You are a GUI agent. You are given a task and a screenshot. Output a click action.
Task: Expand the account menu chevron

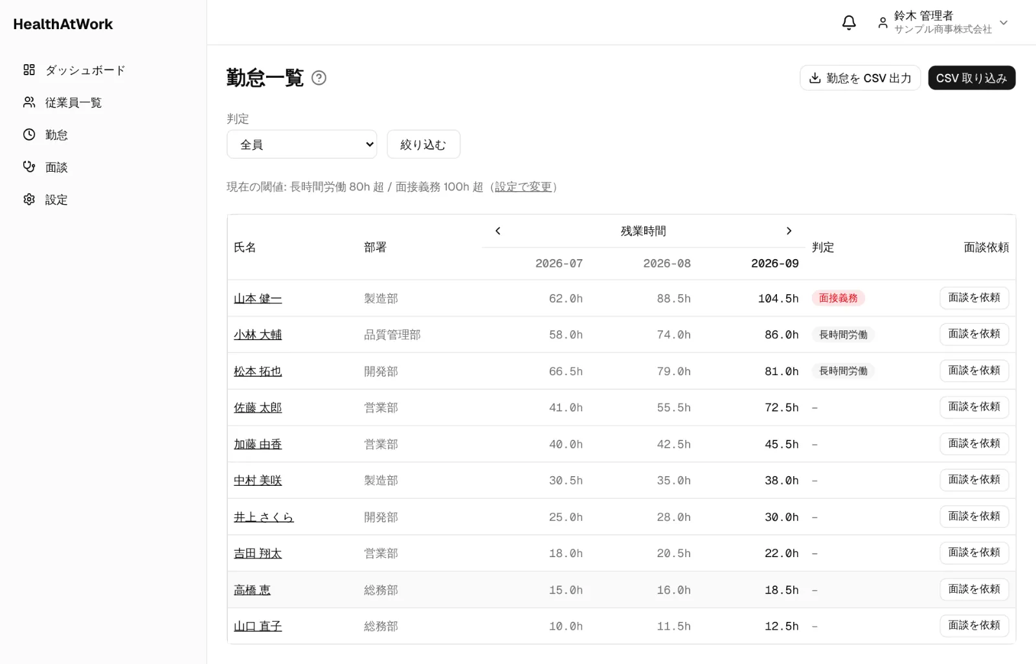click(1004, 23)
